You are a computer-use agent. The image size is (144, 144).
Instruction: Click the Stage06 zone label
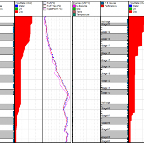(106, 123)
